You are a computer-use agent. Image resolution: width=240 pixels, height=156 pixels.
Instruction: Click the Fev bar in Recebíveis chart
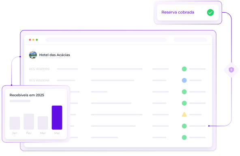pyautogui.click(x=29, y=121)
